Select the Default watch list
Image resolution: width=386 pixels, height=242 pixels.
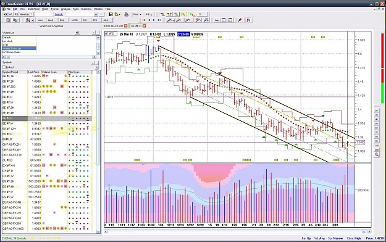point(19,38)
